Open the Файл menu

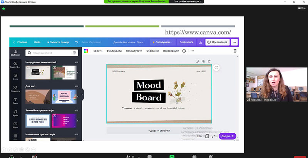(37, 42)
